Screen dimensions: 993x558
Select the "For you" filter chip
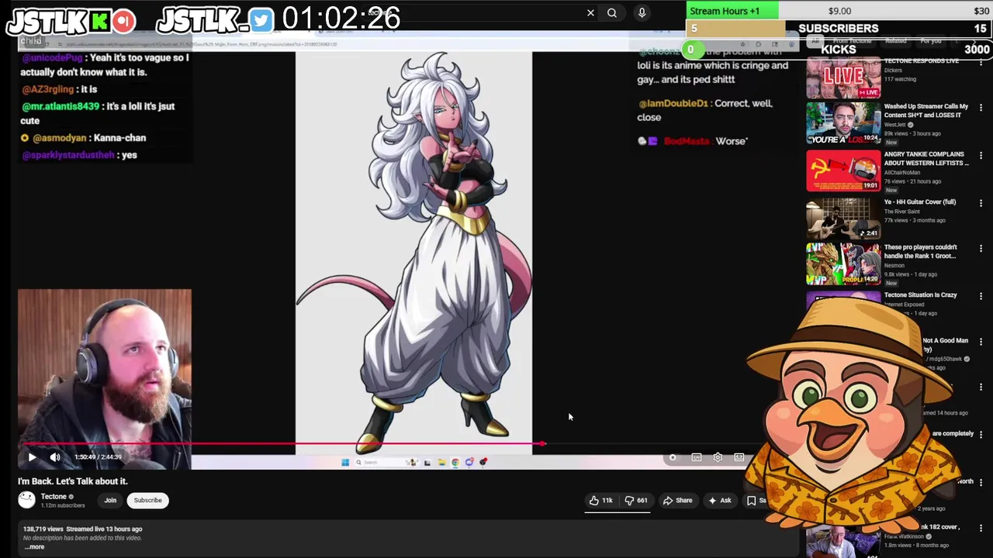pos(931,40)
